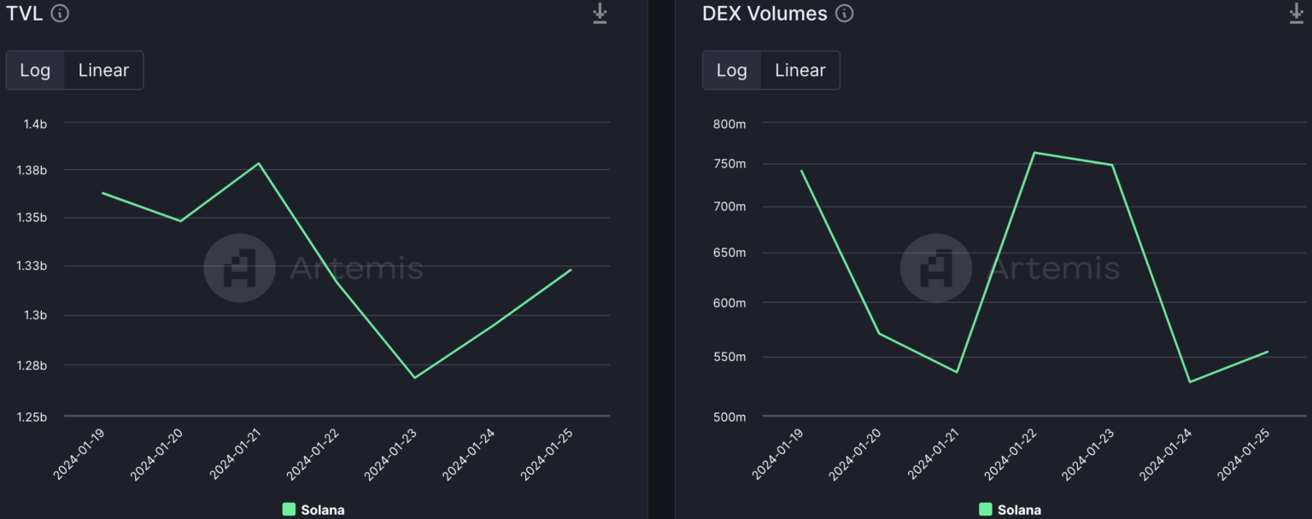Select DEX Volumes low point on 2024-01-24

tap(1190, 382)
